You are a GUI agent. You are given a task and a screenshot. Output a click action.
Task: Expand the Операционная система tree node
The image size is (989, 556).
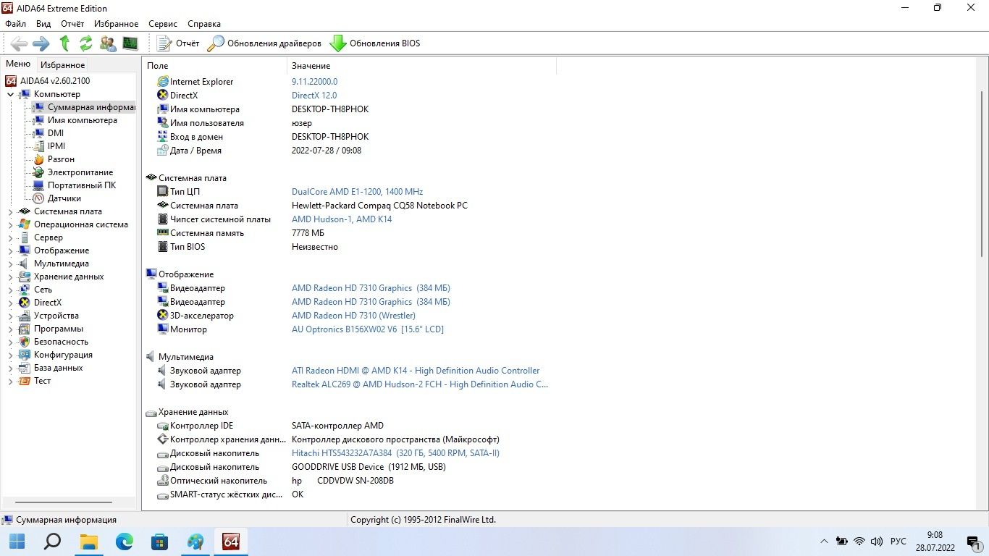(10, 224)
